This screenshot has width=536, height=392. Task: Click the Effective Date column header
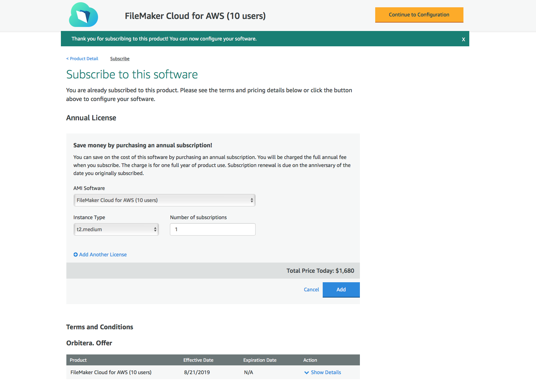pos(198,360)
